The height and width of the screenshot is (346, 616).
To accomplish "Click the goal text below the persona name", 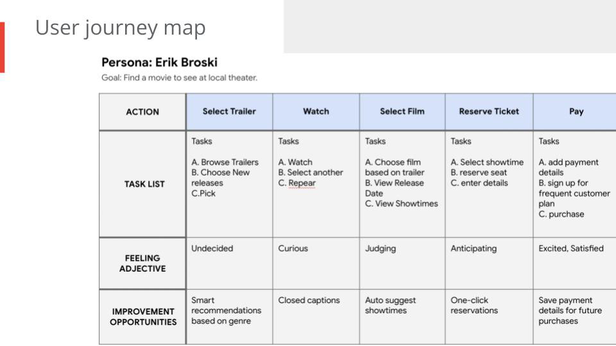I will pyautogui.click(x=179, y=78).
